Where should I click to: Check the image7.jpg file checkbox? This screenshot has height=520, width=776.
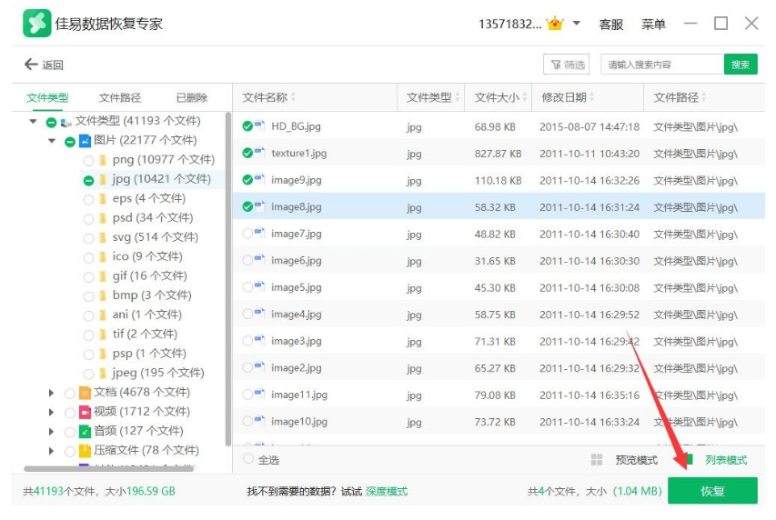pos(247,234)
